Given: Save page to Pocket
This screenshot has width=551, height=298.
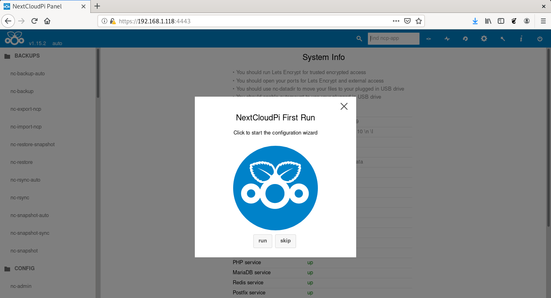Looking at the screenshot, I should [407, 21].
